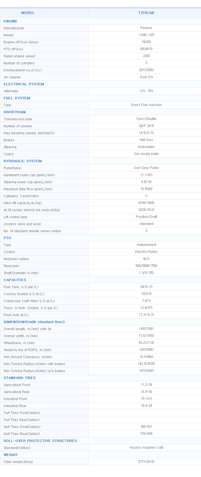Viewport: 201px width, 477px height.
Task: Click the Transmission type row label
Action: click(x=18, y=119)
